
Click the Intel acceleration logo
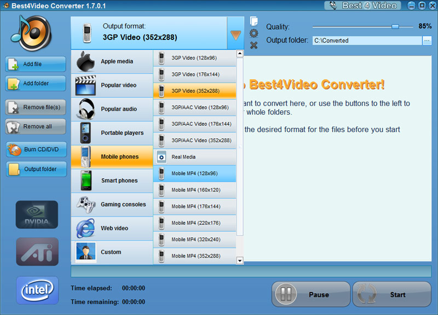click(x=37, y=290)
